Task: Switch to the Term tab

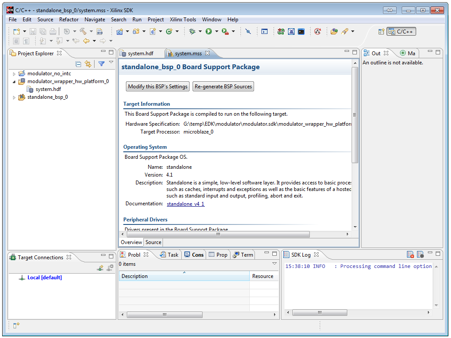Action: pyautogui.click(x=243, y=255)
